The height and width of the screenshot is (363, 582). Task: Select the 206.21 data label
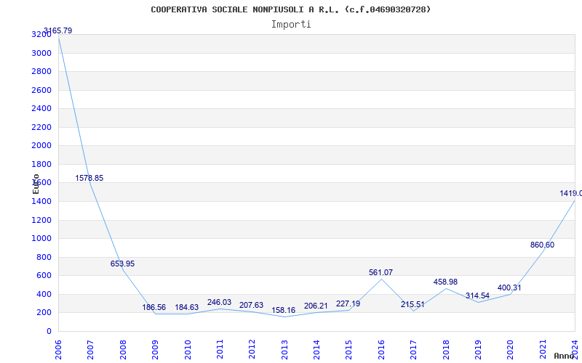316,306
